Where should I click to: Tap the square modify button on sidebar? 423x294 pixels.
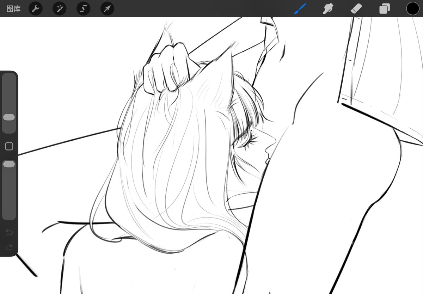tap(9, 146)
